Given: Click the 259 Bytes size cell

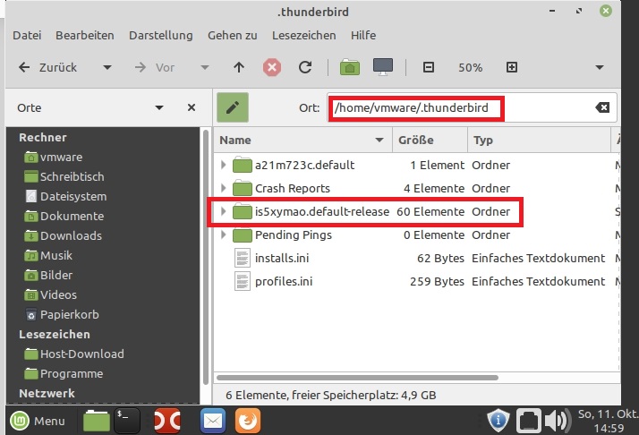Looking at the screenshot, I should coord(437,281).
